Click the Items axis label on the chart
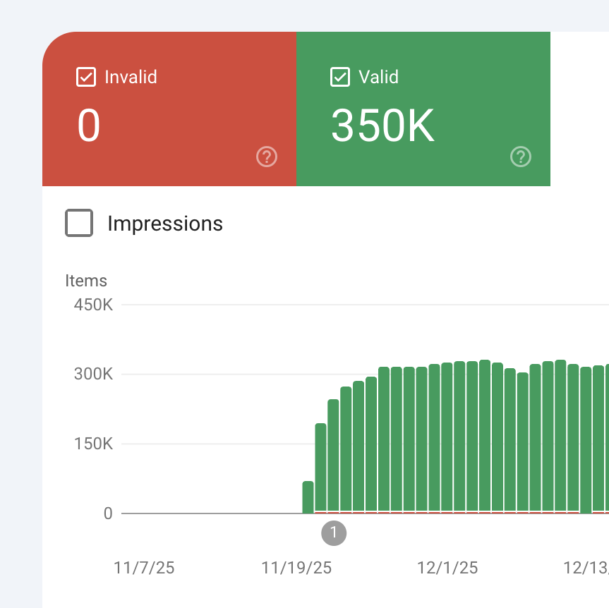609x608 pixels. point(85,281)
